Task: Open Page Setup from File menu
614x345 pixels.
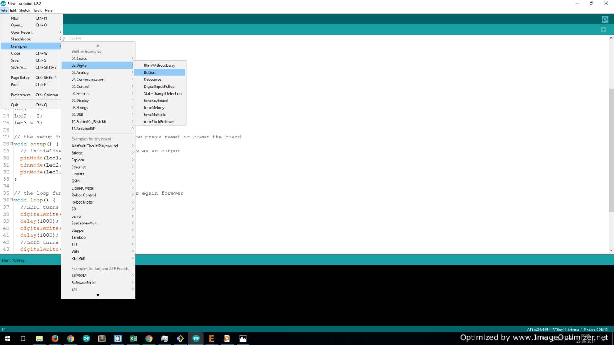Action: (32, 78)
